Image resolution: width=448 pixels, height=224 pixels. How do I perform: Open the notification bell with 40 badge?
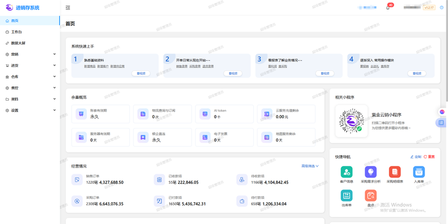click(388, 8)
